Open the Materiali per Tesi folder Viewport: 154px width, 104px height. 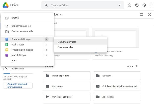pyautogui.click(x=67, y=76)
